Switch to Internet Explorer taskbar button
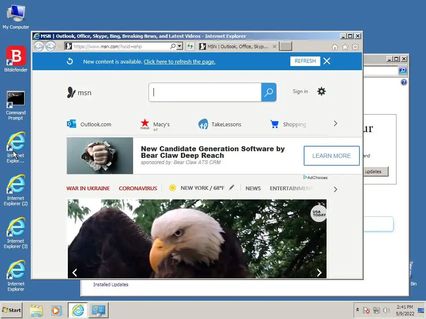 point(78,310)
